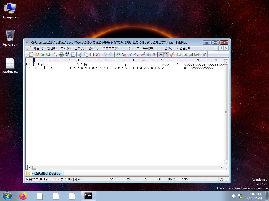Click the horizontal scrollbar thumb
Viewport: 269px width, 201px height.
click(x=34, y=168)
